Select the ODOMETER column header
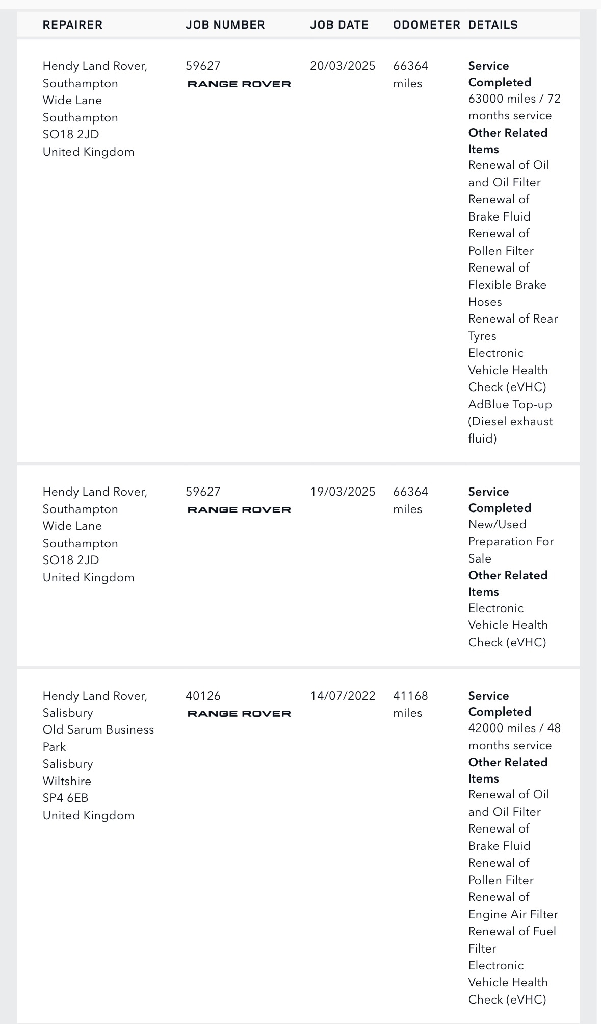The width and height of the screenshot is (601, 1024). 426,25
